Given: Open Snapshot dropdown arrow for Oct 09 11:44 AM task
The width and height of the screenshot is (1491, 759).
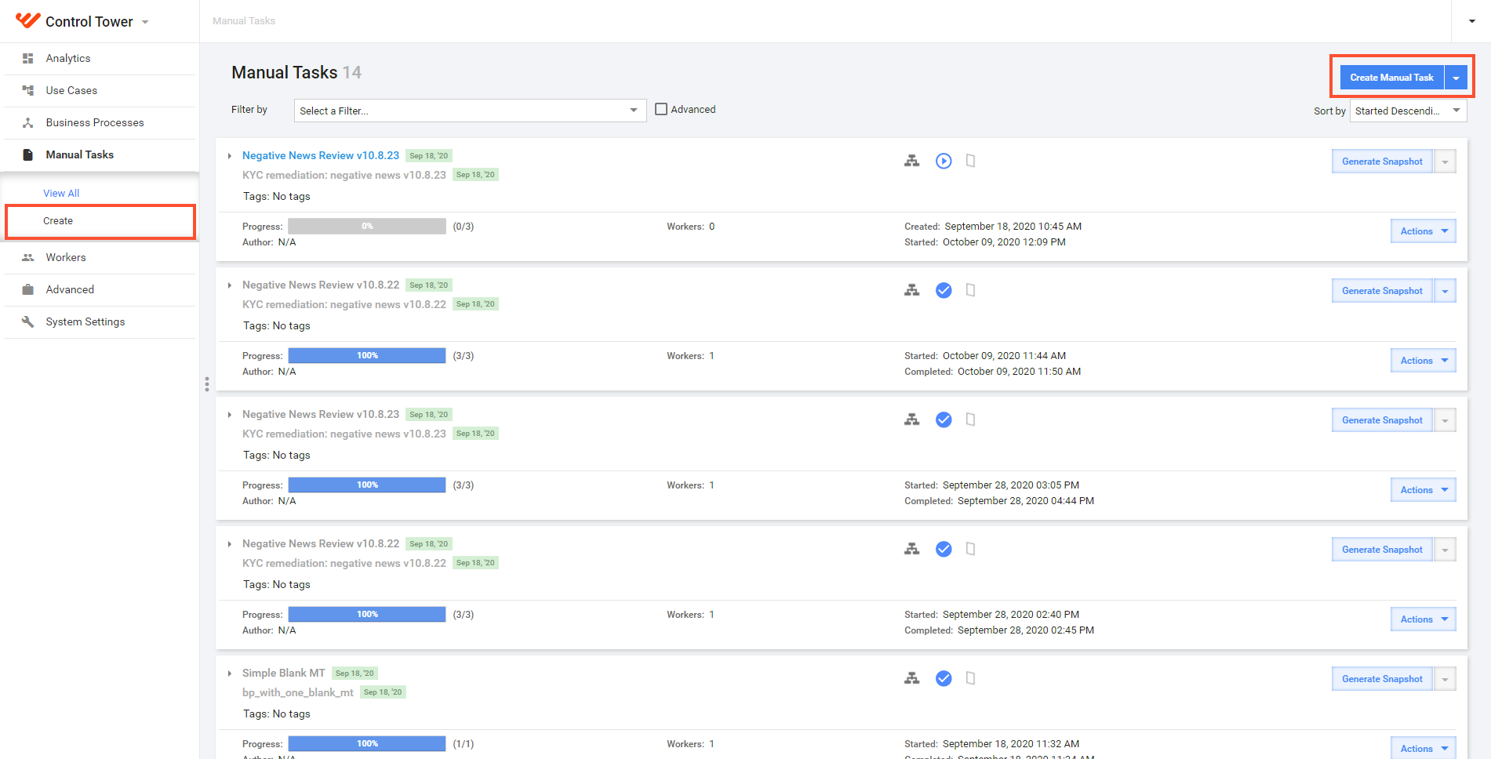Looking at the screenshot, I should pos(1445,291).
